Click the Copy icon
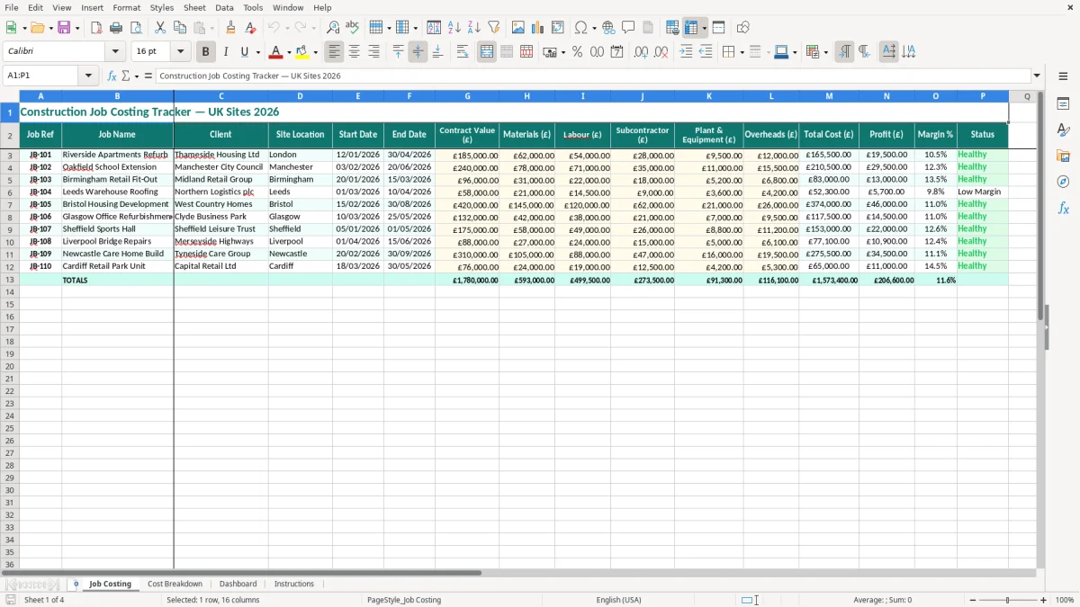The height and width of the screenshot is (607, 1080). click(x=180, y=28)
